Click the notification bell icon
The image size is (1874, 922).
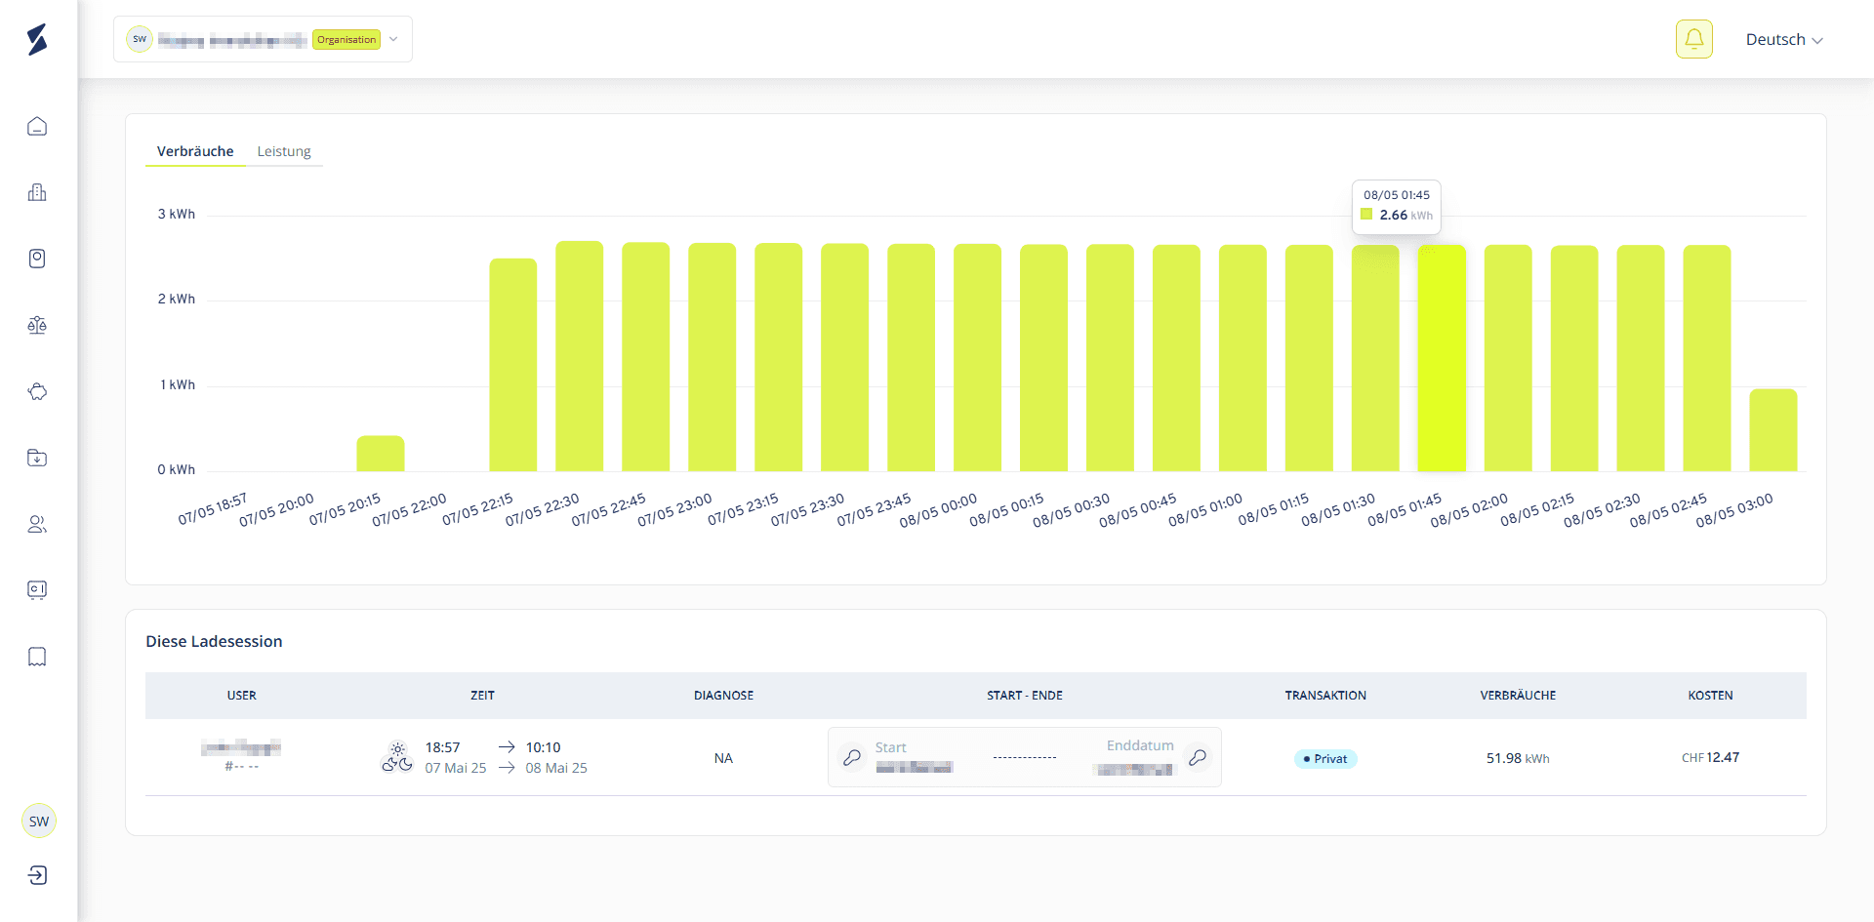pos(1694,39)
